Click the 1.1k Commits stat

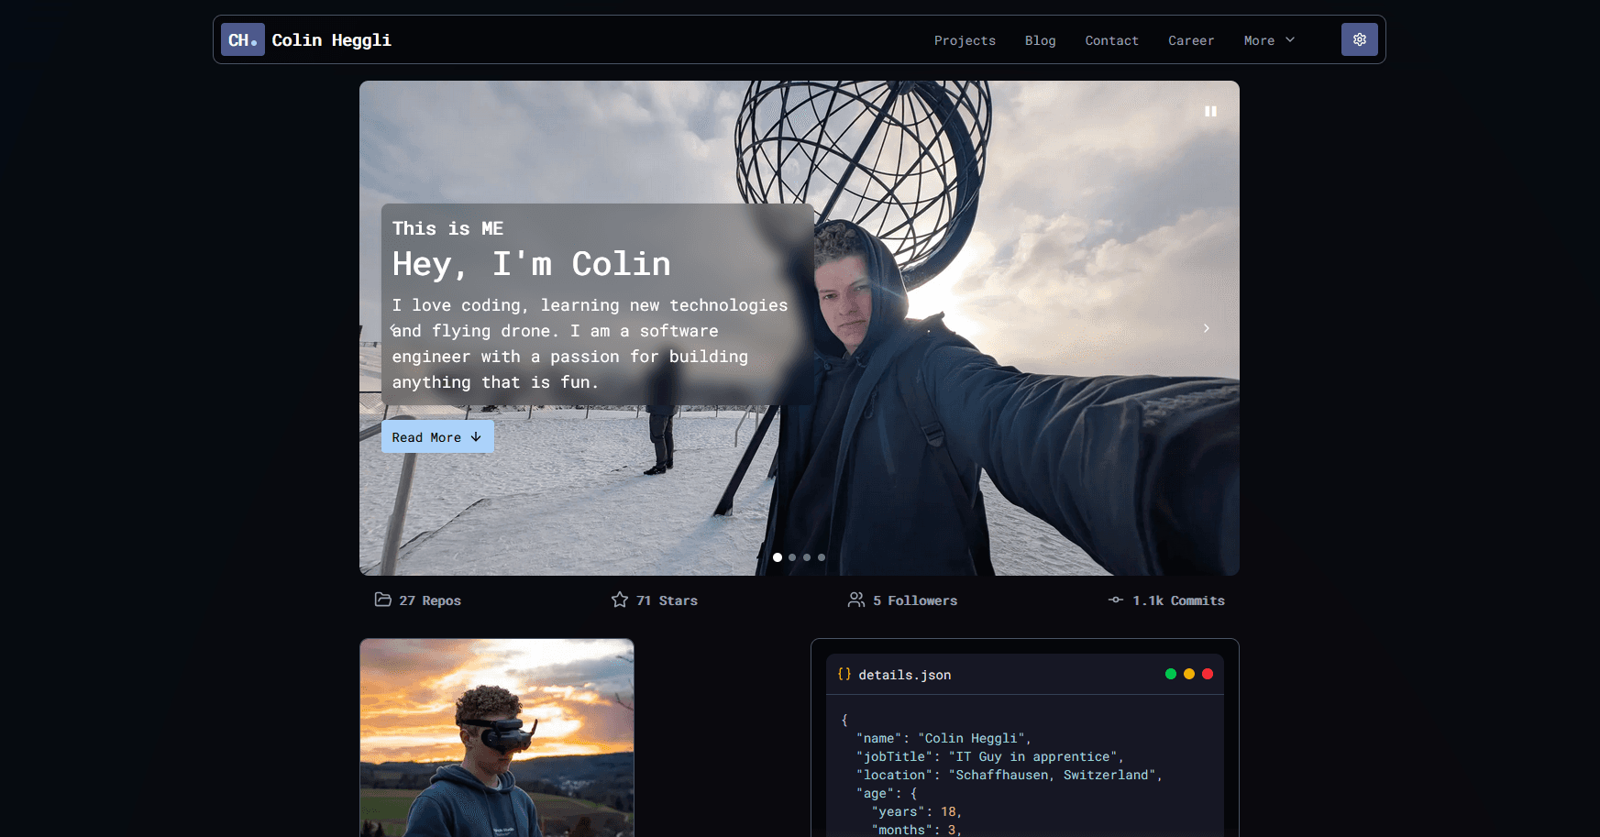(1166, 600)
